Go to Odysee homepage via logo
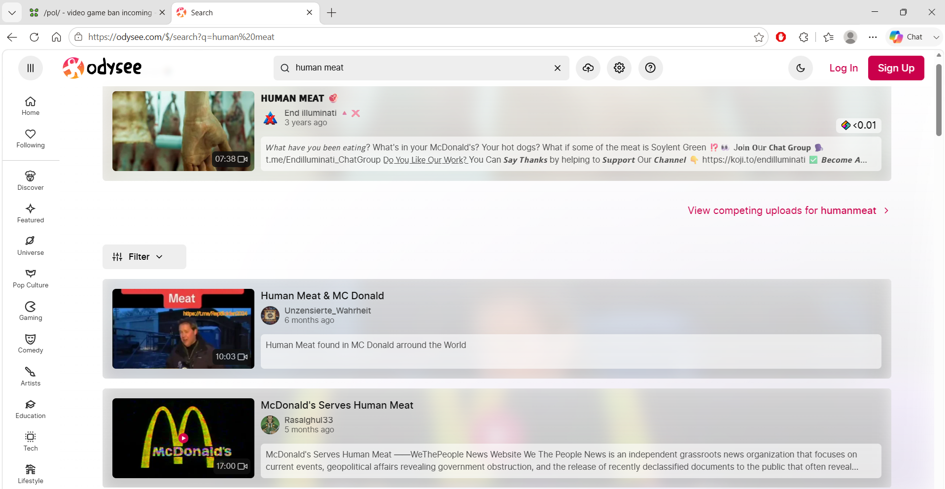The width and height of the screenshot is (945, 489). coord(103,68)
